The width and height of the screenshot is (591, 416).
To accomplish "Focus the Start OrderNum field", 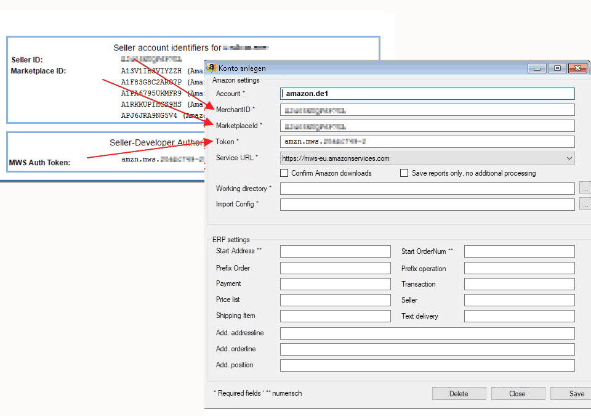I will (x=520, y=251).
